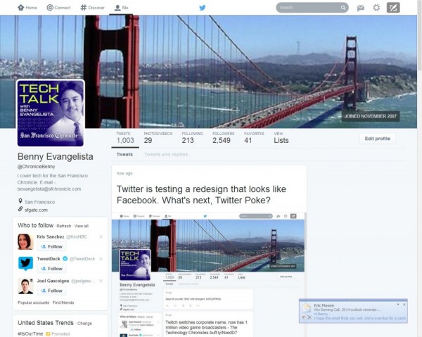Follow Kris Sanchez
This screenshot has height=337, width=422.
[x=51, y=246]
